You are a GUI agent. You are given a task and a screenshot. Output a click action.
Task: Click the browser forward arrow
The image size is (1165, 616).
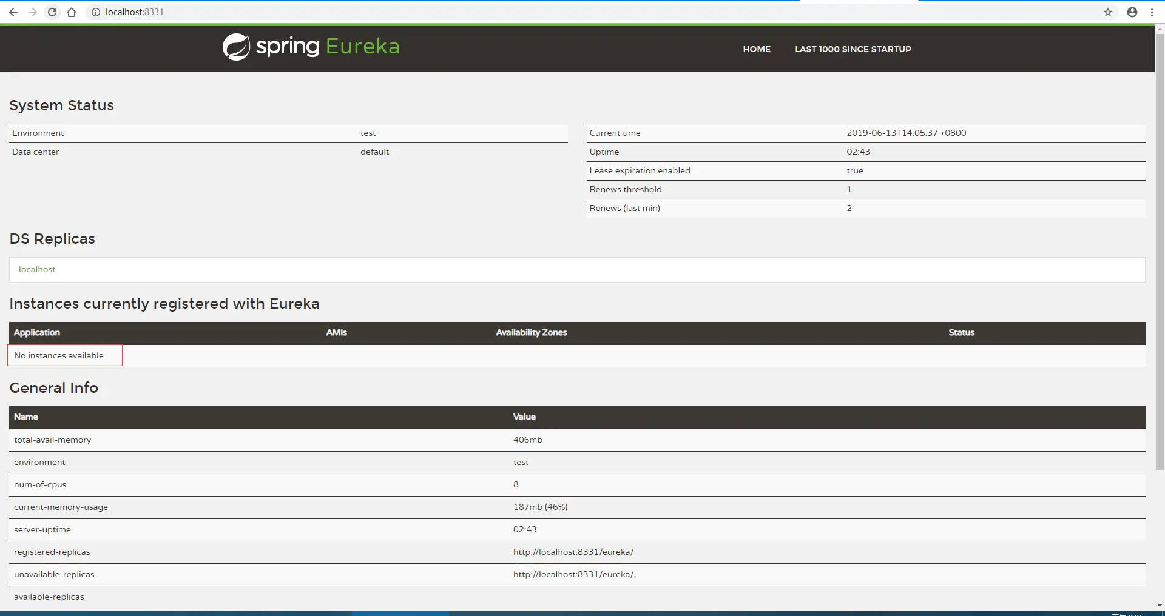point(33,12)
